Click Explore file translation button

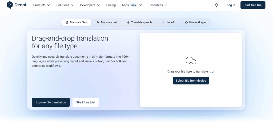coord(51,102)
